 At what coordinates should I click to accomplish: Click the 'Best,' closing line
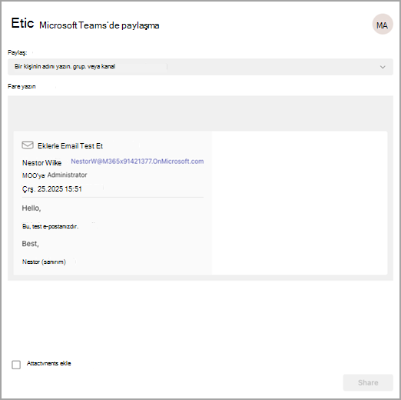tap(31, 244)
